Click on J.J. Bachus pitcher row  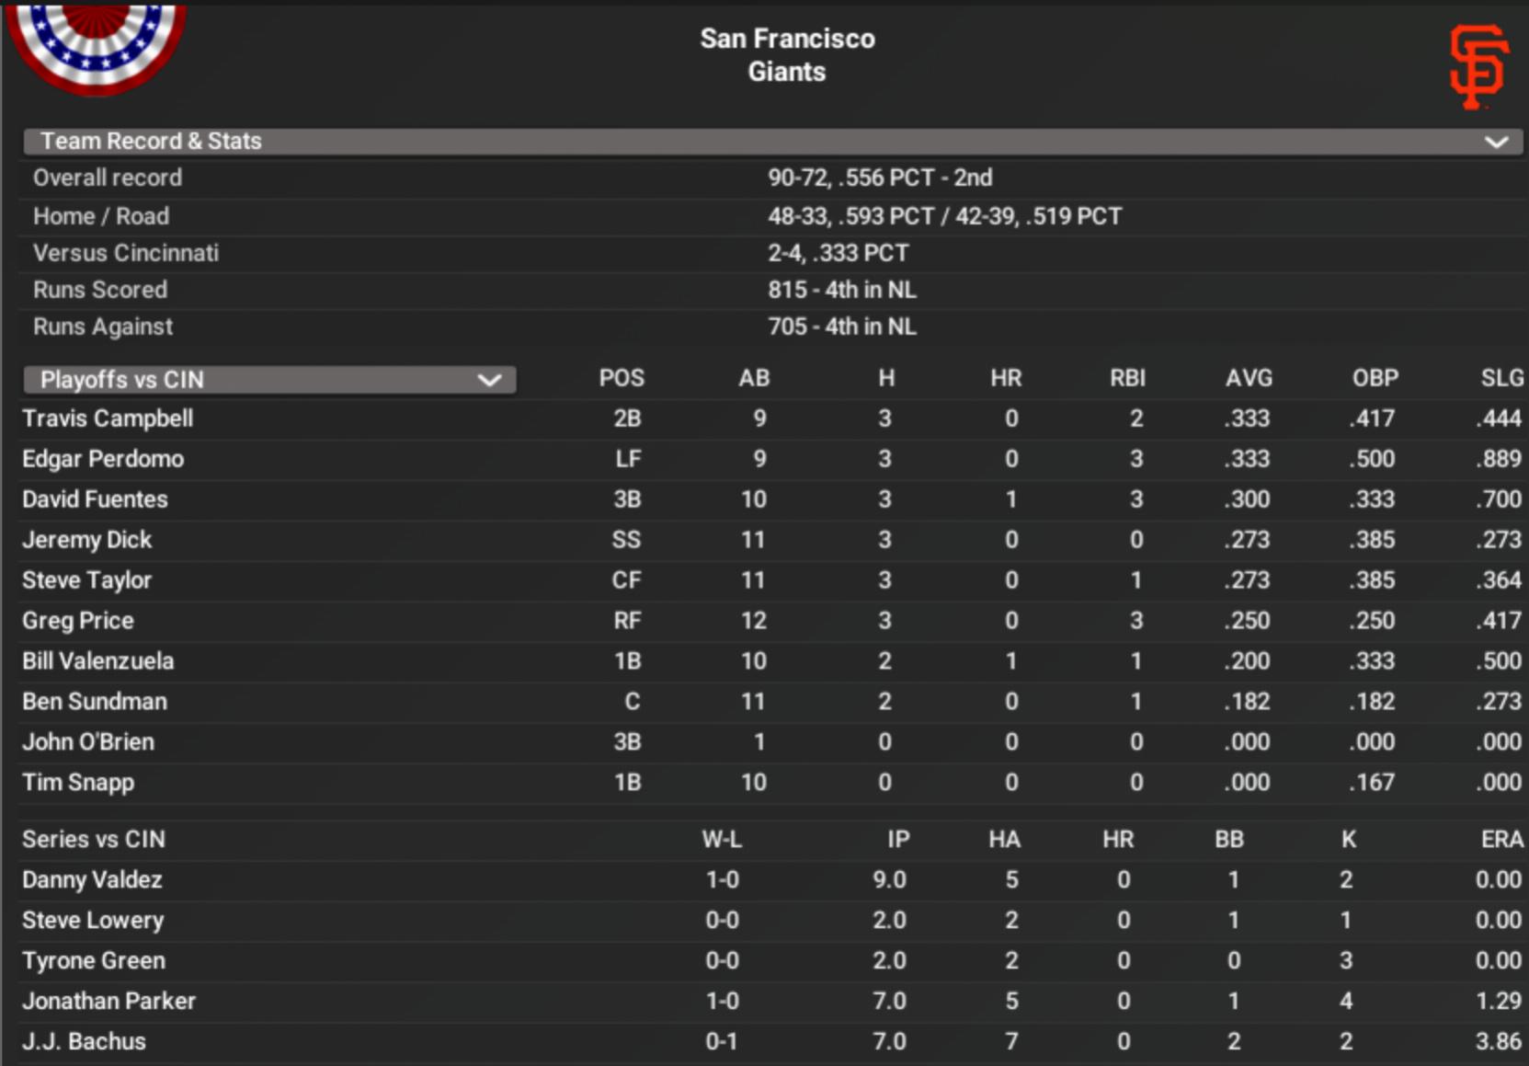pyautogui.click(x=84, y=1042)
